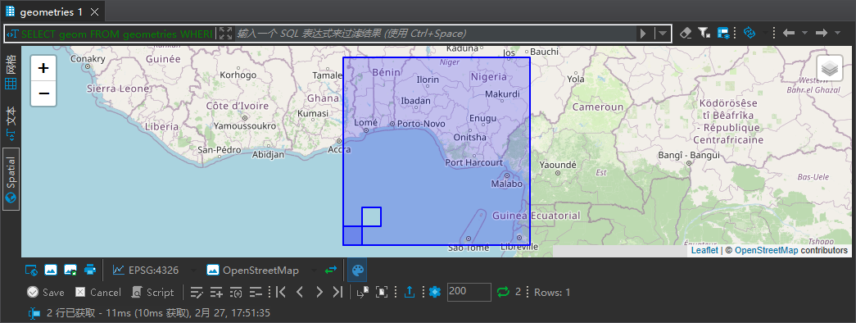Flip coordinates with green swap arrows
This screenshot has width=856, height=323.
(331, 270)
